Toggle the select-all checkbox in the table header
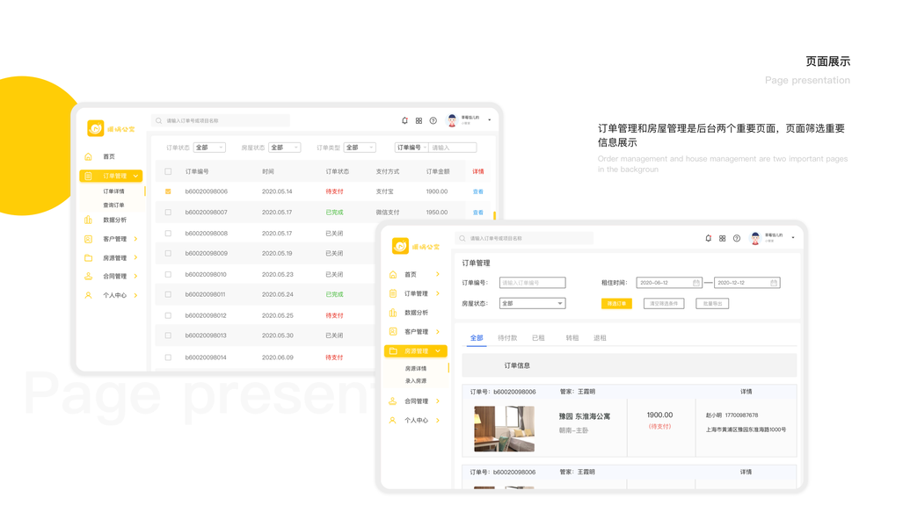The width and height of the screenshot is (903, 527). pyautogui.click(x=168, y=171)
